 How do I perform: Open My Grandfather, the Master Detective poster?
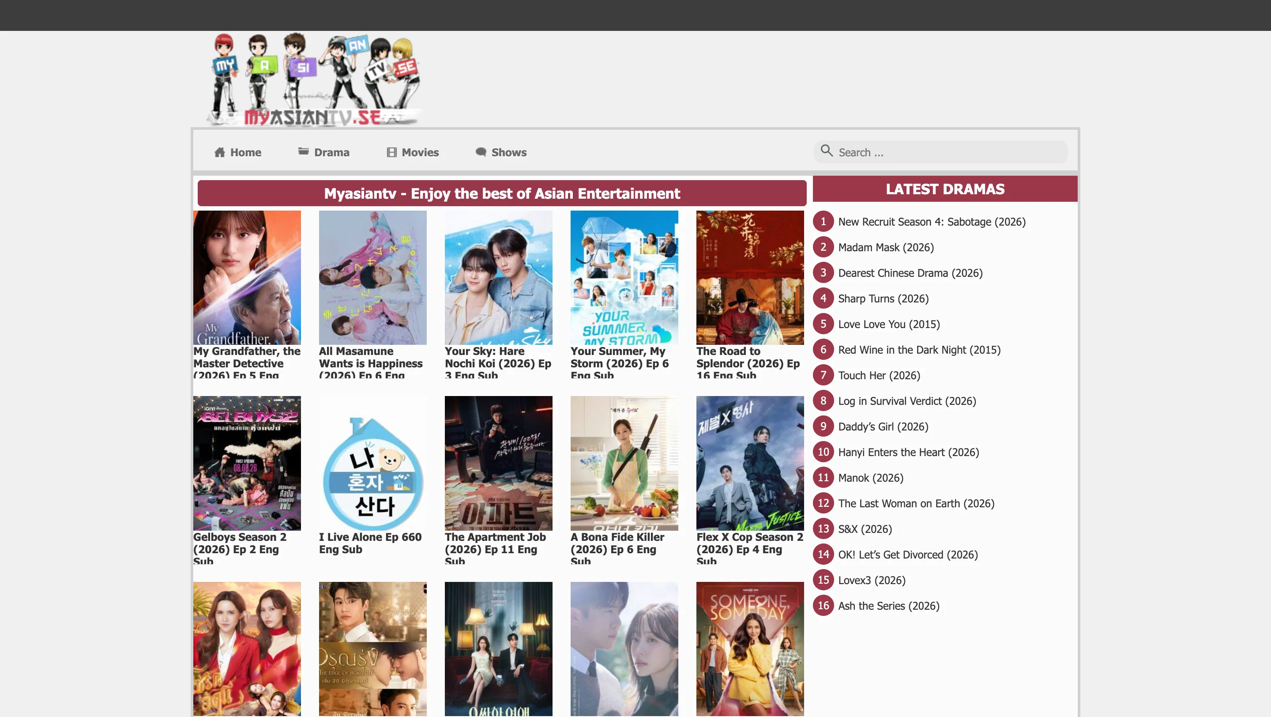247,278
